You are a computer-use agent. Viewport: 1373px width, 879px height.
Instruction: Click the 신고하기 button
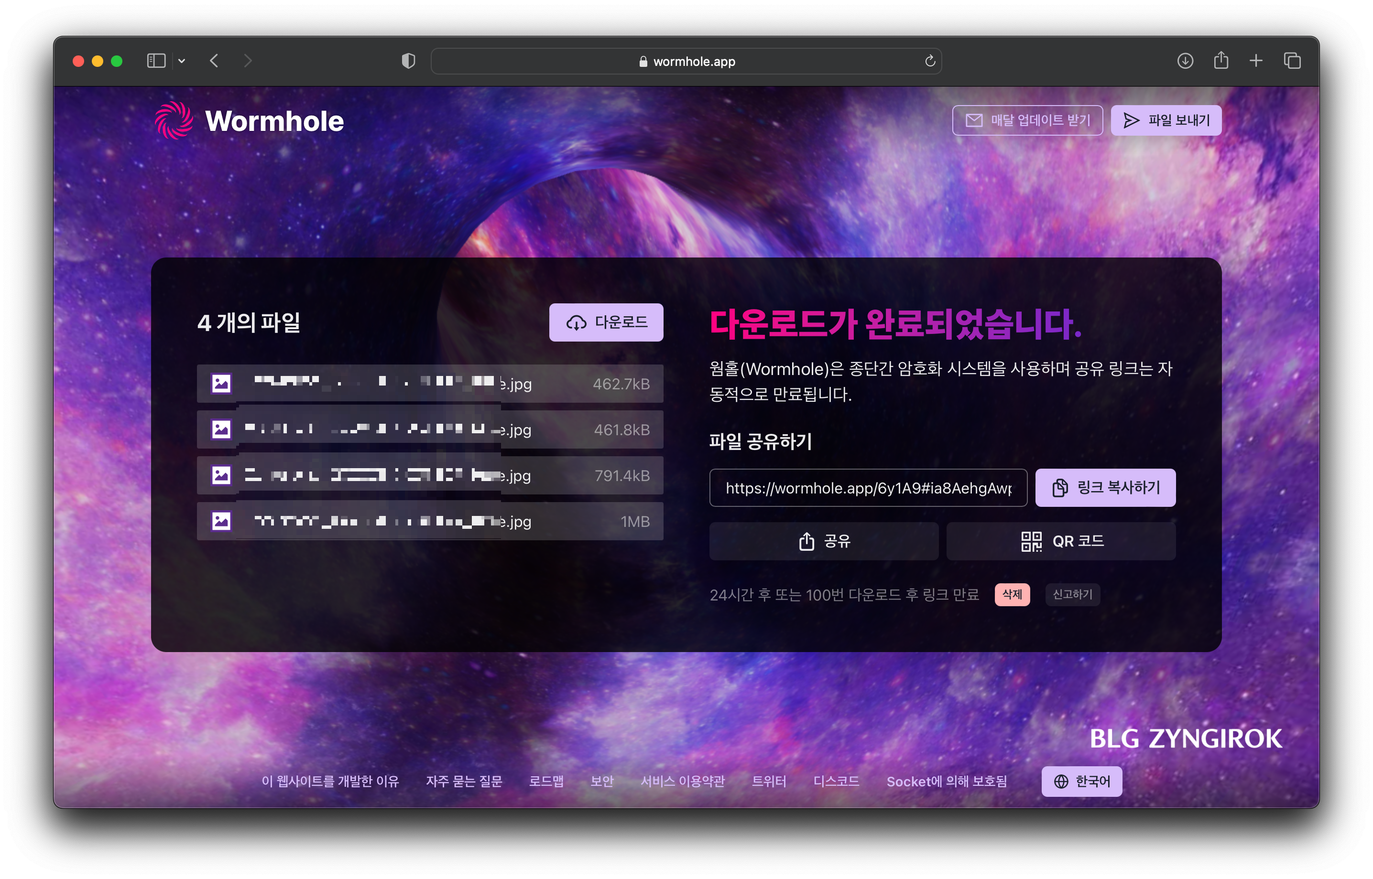click(x=1073, y=595)
